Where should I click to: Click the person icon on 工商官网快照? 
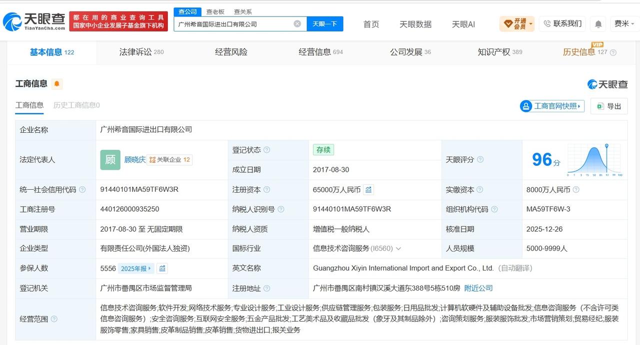(526, 106)
